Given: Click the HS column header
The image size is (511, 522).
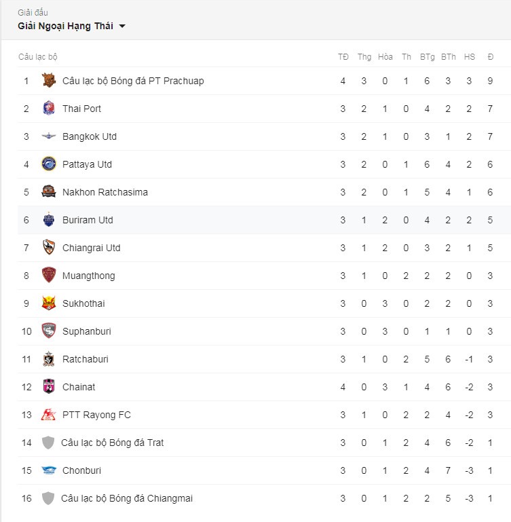Looking at the screenshot, I should [x=470, y=56].
